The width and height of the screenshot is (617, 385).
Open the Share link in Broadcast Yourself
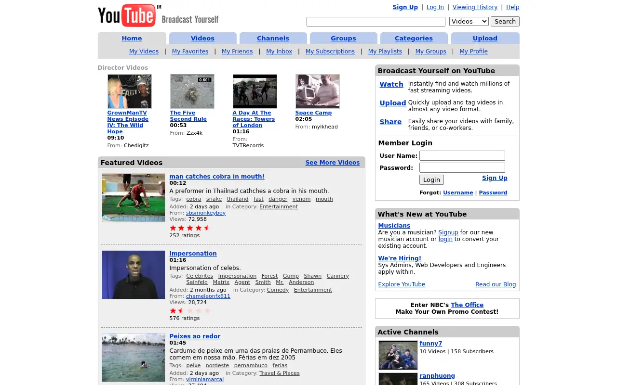[x=390, y=122]
